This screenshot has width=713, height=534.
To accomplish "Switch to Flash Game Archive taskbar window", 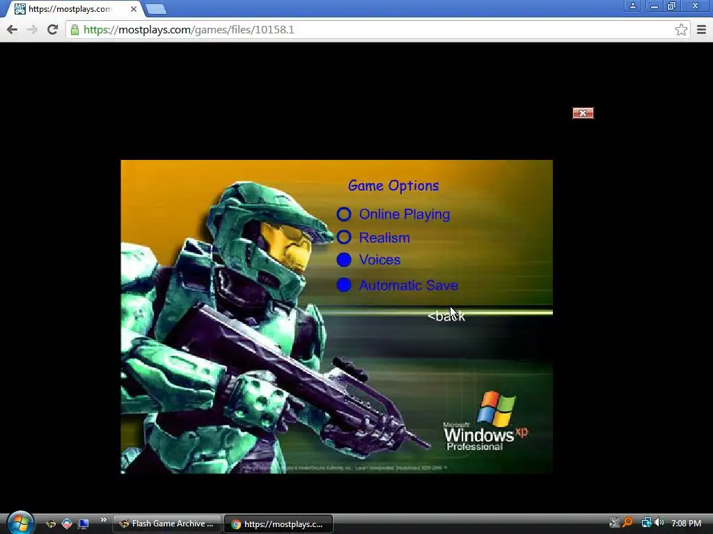I will pos(167,524).
